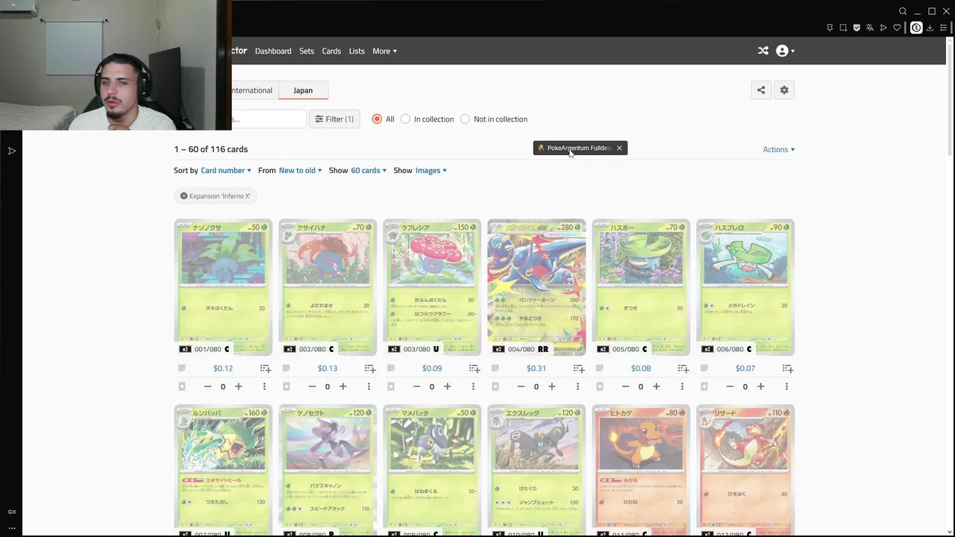Increase quantity for card 001/080
The width and height of the screenshot is (955, 537).
pos(239,386)
